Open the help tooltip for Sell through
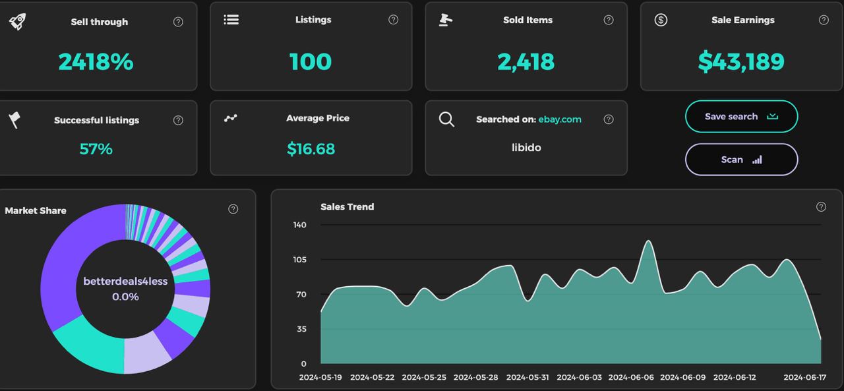The image size is (844, 391). pos(178,22)
